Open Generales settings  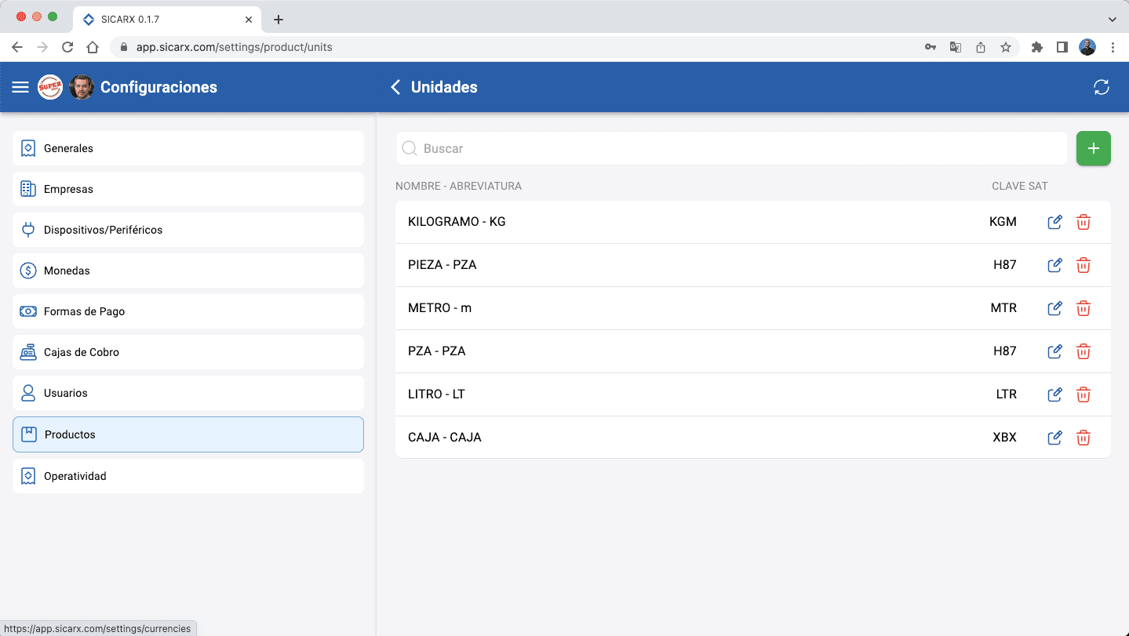coord(188,148)
